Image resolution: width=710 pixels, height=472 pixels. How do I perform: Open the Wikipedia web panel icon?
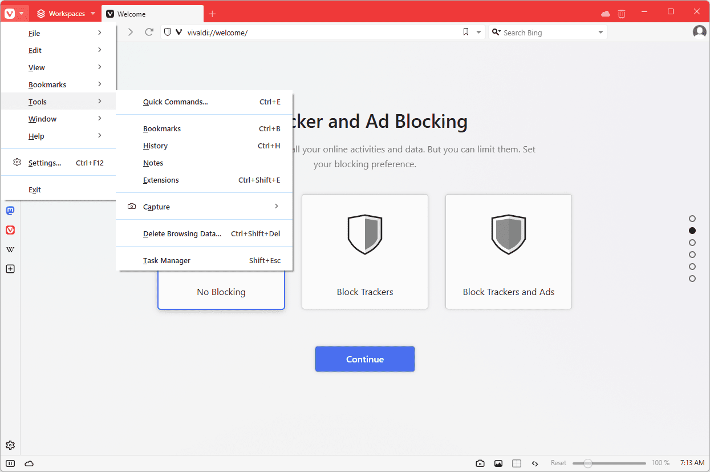[10, 249]
